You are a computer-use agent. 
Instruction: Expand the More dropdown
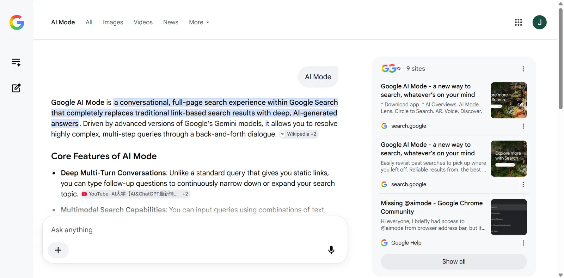[199, 22]
